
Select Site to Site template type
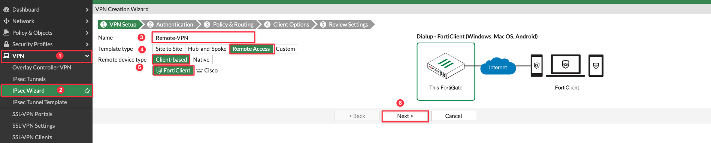point(169,49)
